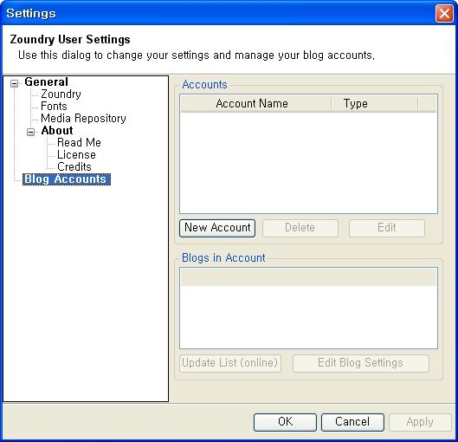Screen dimensions: 458x442
Task: Dismiss the dialog with Cancel
Action: click(x=352, y=422)
